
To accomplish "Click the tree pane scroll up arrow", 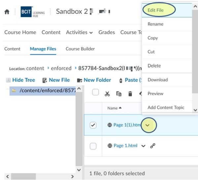I will point(79,89).
